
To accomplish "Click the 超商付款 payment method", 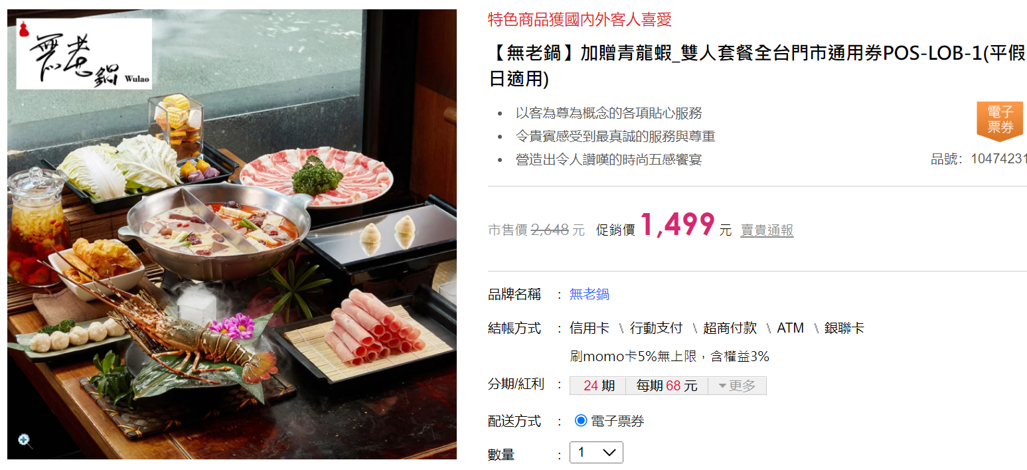I will (x=730, y=328).
